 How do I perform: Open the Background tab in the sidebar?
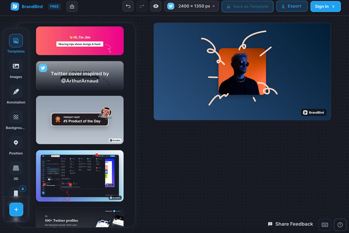click(x=16, y=121)
